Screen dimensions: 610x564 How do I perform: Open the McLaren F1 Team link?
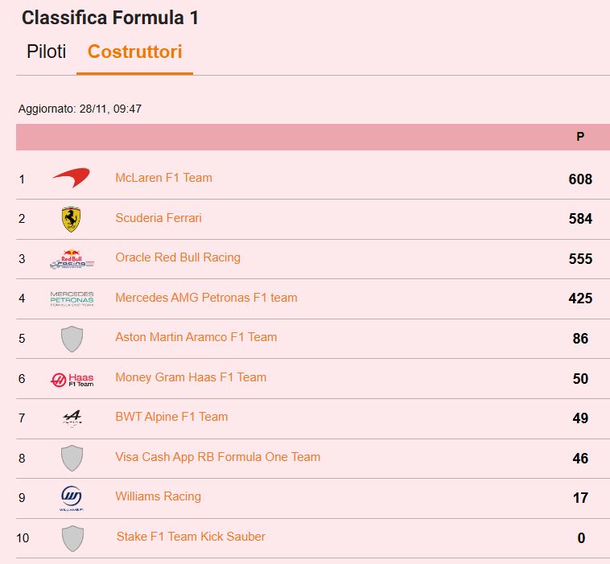pos(163,178)
